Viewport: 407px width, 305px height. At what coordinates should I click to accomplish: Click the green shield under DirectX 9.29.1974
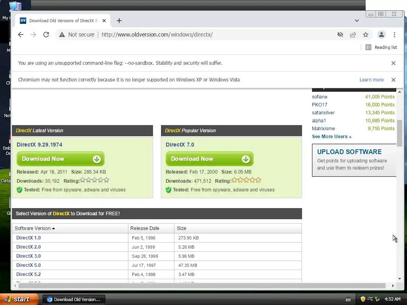pyautogui.click(x=19, y=190)
